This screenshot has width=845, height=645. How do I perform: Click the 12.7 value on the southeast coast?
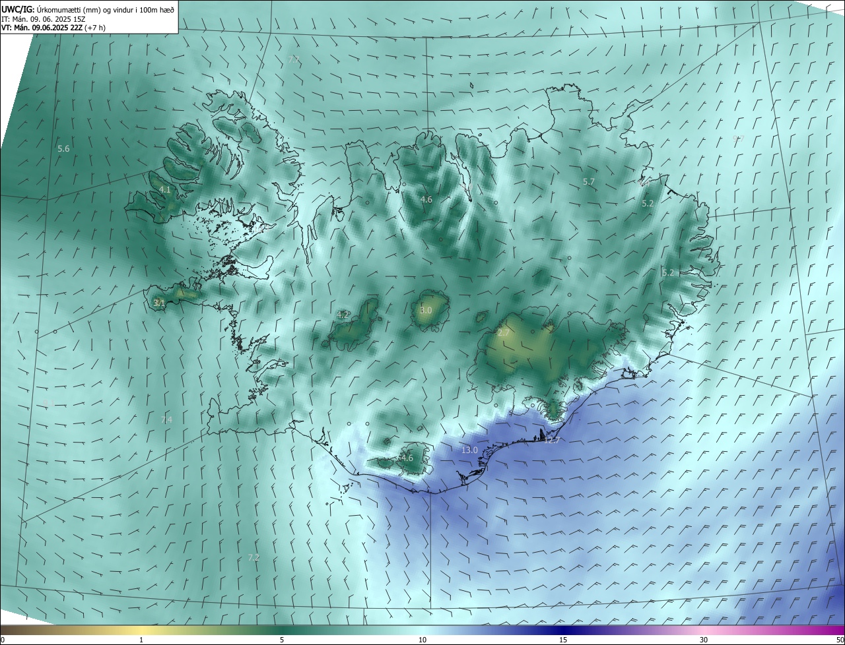pyautogui.click(x=552, y=440)
